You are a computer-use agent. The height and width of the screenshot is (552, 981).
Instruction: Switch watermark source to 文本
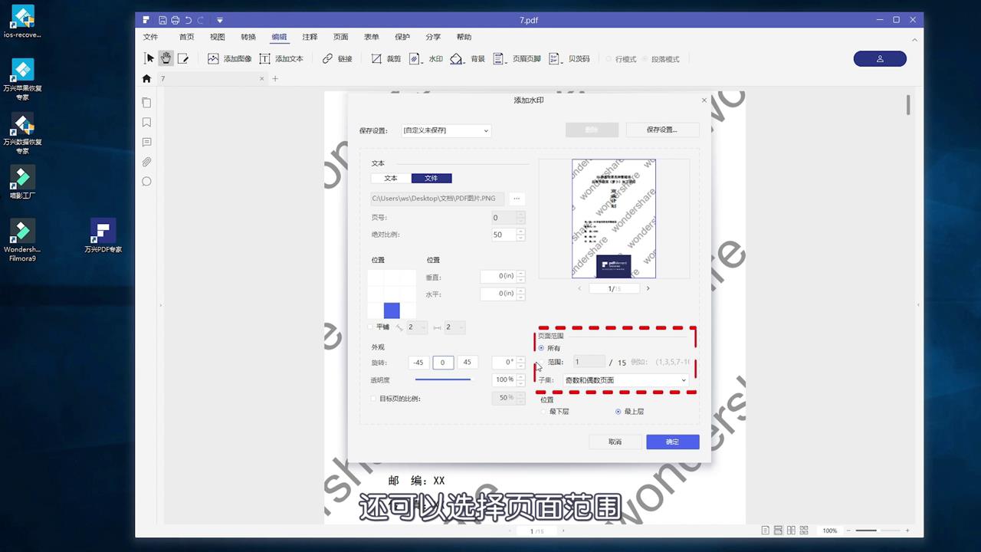[391, 178]
